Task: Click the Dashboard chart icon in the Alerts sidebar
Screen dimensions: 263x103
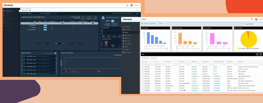Action: [x=124, y=27]
